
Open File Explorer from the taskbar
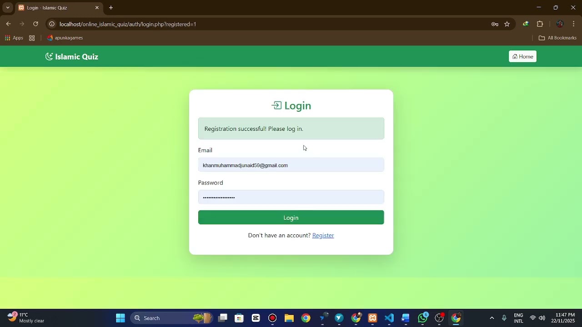click(x=289, y=318)
